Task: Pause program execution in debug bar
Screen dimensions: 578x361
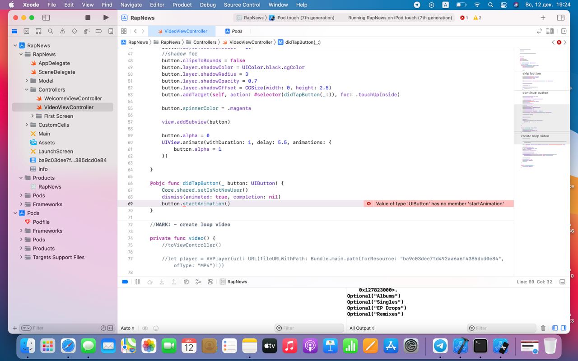Action: tap(138, 282)
